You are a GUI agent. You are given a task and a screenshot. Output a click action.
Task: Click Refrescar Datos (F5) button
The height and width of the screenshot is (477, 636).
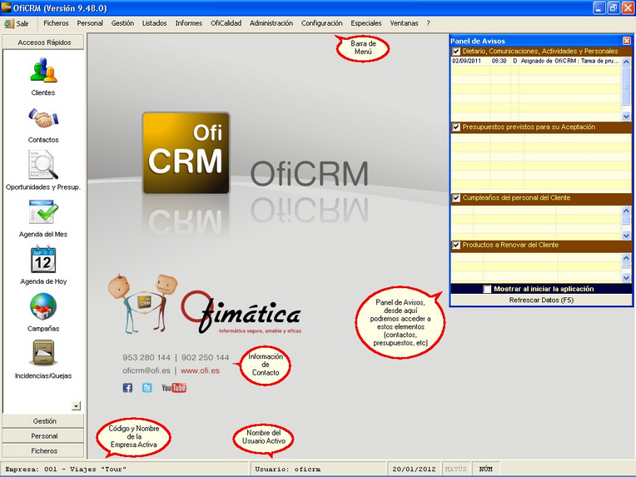(541, 301)
